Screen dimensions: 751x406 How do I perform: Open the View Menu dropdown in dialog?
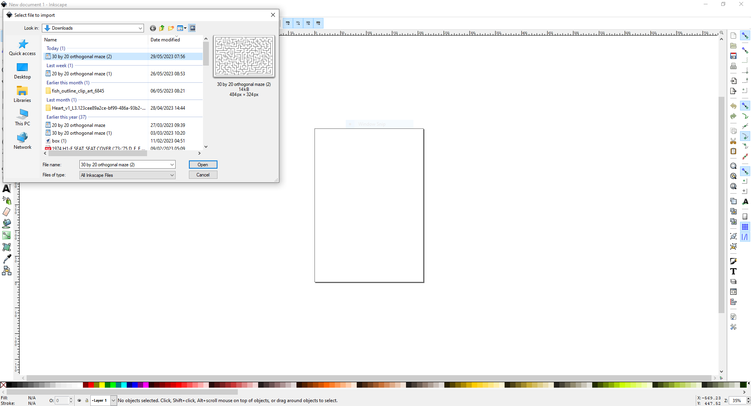(x=182, y=28)
